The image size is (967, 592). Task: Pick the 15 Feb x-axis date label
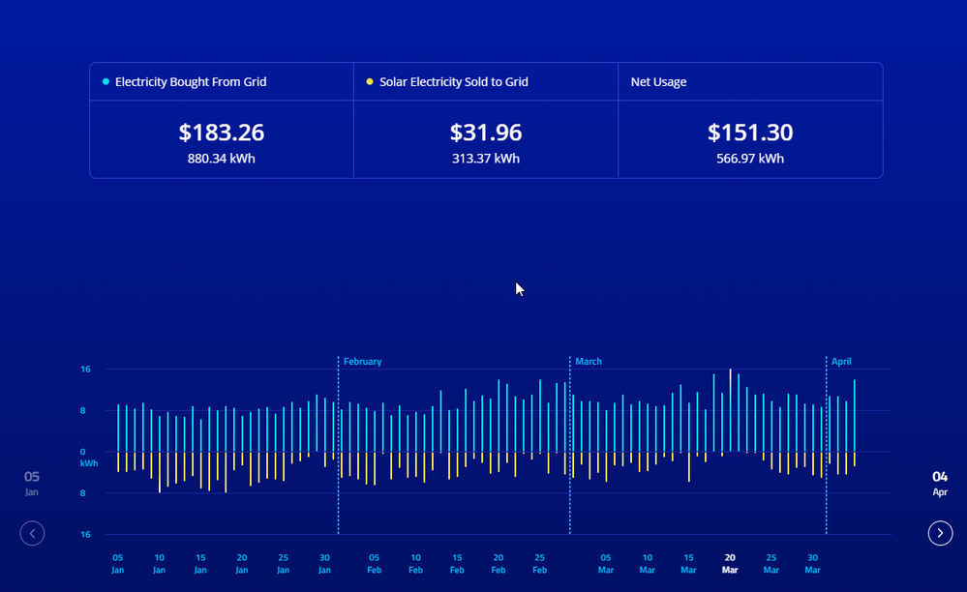457,563
